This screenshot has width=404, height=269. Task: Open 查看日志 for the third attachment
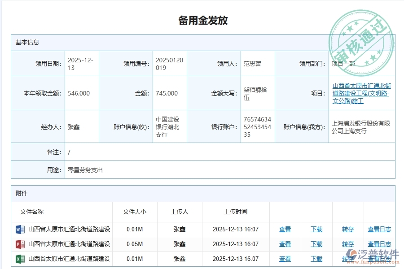[379, 259]
